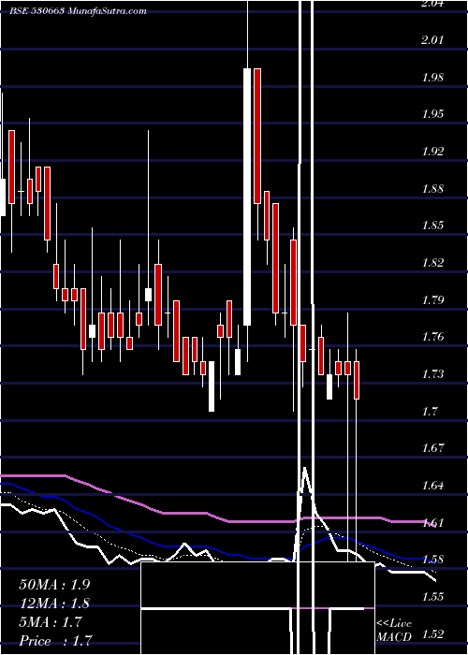468x655 pixels.
Task: Click the Price : 1.7 readout
Action: tap(55, 640)
